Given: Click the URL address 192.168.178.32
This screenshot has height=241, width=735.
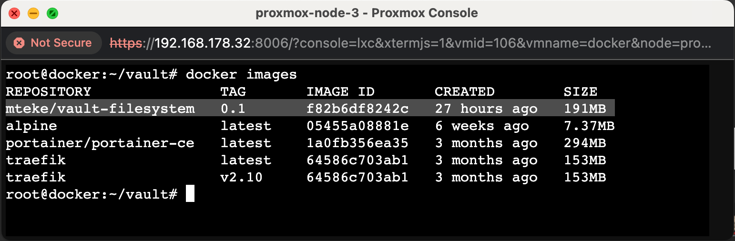Looking at the screenshot, I should (203, 43).
